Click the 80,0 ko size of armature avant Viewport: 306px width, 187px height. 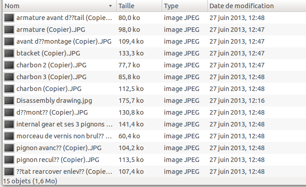point(129,18)
